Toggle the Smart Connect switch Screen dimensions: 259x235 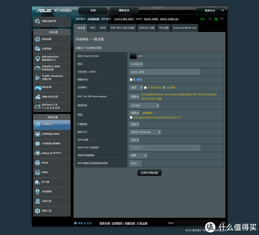[x=136, y=56]
